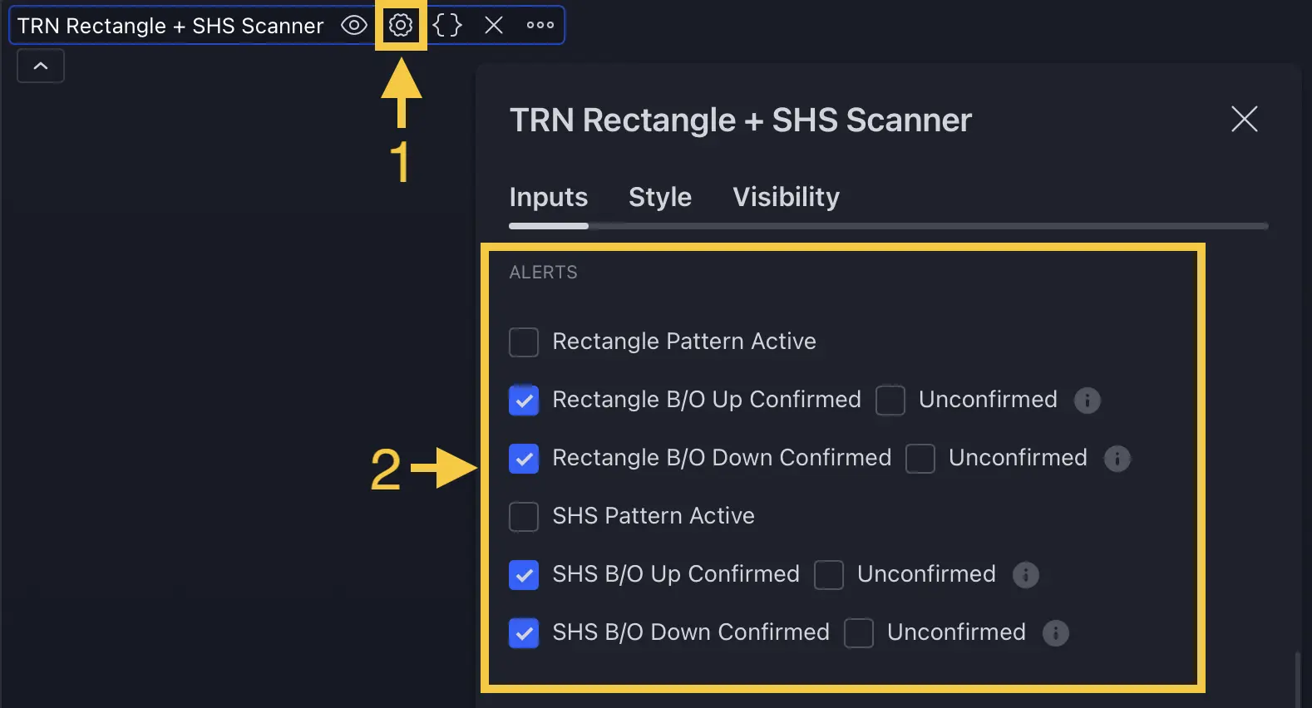Screen dimensions: 1312x708
Task: Switch to the Visibility tab
Action: tap(786, 197)
